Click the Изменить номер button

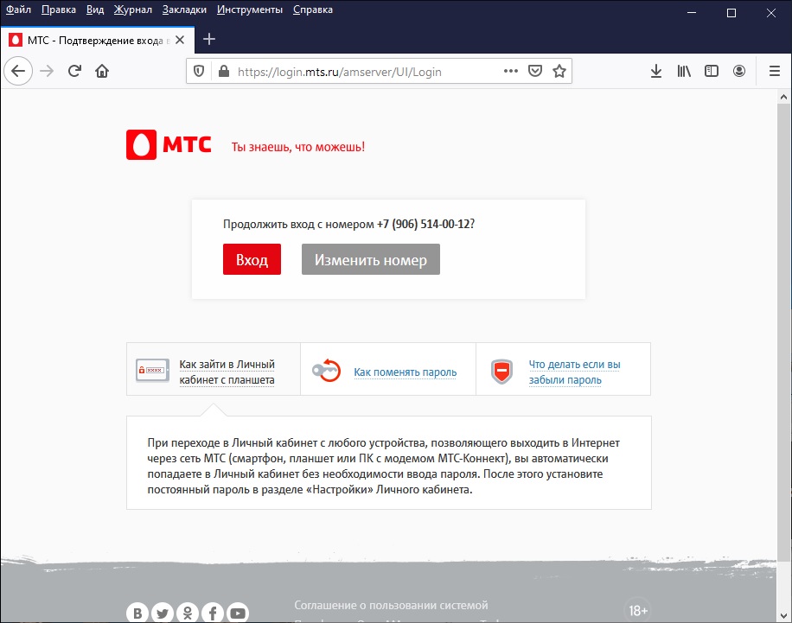coord(371,259)
